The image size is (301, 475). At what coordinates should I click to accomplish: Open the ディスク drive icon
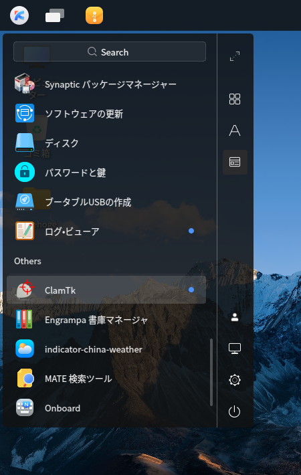point(25,142)
